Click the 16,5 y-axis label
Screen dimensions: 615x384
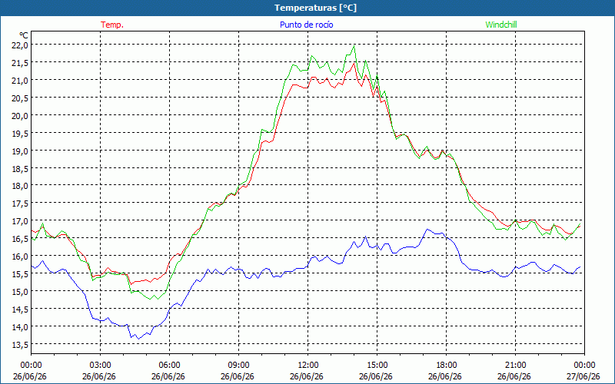coord(20,239)
